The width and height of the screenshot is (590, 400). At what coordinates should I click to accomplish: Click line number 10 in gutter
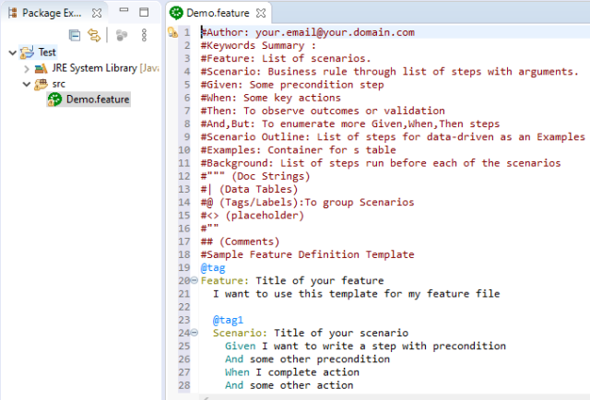(x=184, y=150)
